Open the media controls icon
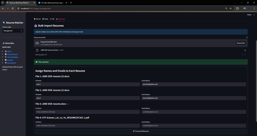 tap(245, 8)
